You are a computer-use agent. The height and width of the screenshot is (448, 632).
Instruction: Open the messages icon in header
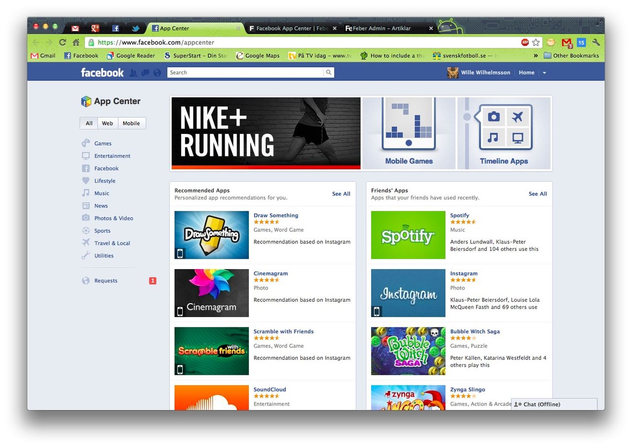coord(145,73)
